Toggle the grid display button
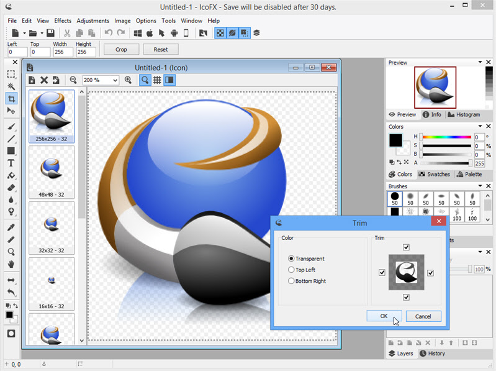This screenshot has width=496, height=371. (157, 80)
